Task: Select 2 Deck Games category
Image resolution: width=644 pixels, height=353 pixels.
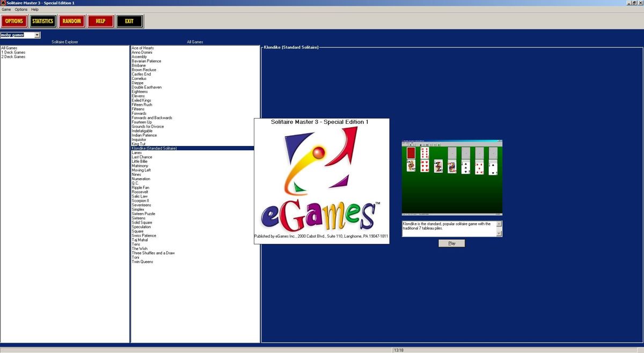Action: click(13, 57)
